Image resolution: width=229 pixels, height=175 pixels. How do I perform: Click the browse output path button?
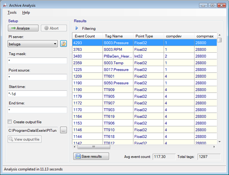point(63,130)
